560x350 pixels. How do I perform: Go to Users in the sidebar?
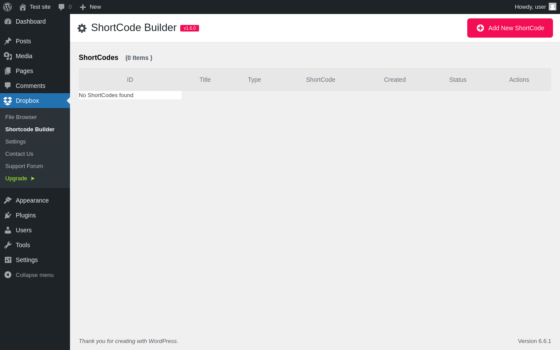35,230
